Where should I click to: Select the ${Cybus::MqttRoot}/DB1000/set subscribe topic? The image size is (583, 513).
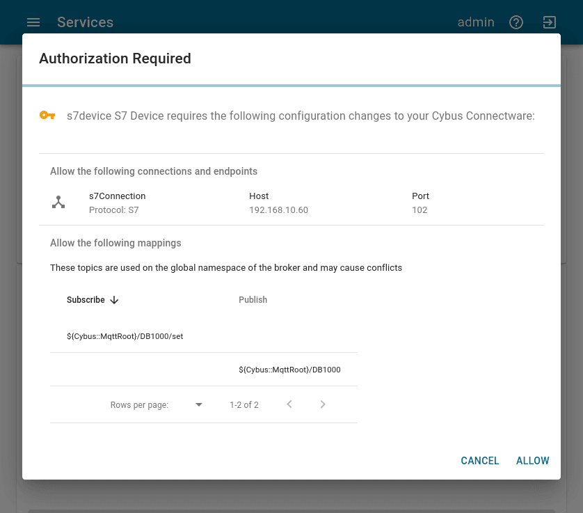[x=125, y=336]
